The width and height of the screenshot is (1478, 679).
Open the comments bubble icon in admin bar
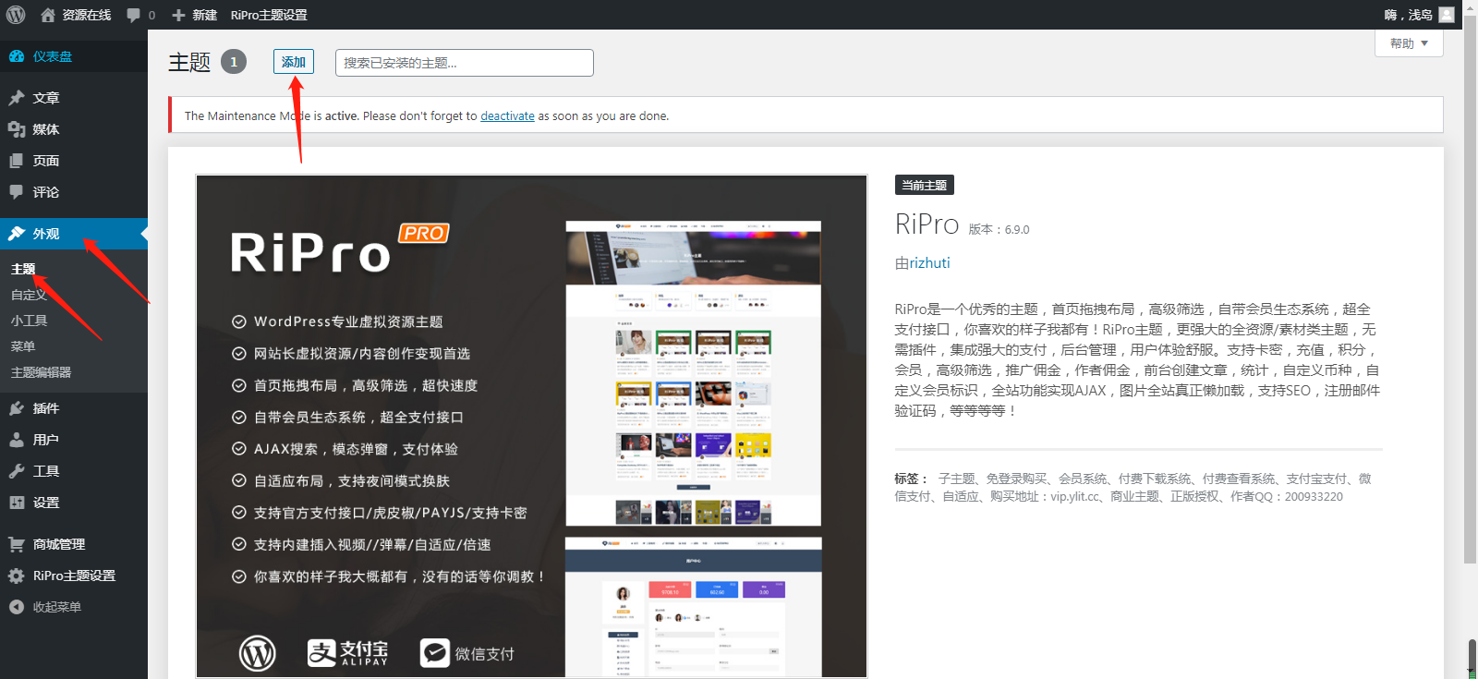134,15
